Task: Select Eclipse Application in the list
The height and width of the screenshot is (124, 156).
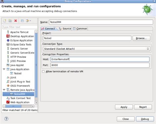Action: click(x=21, y=40)
